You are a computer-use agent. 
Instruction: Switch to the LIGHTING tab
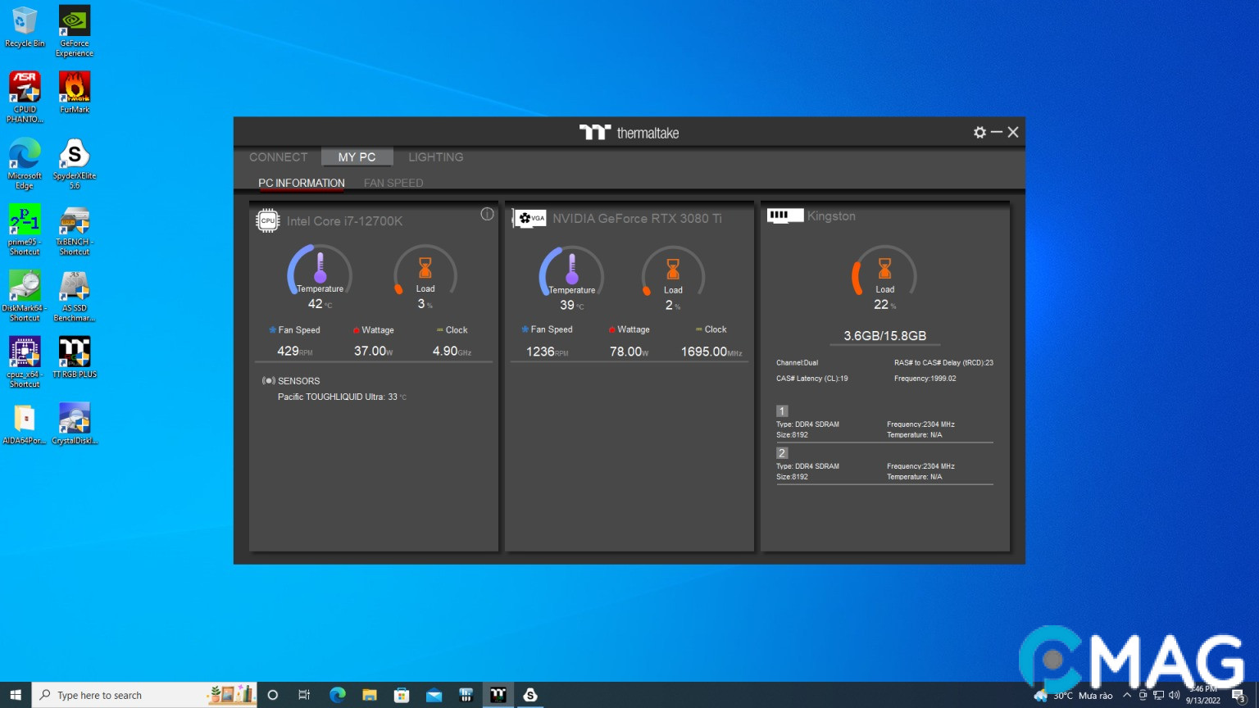point(435,157)
